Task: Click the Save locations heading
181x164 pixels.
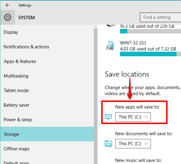Action: [x=127, y=74]
